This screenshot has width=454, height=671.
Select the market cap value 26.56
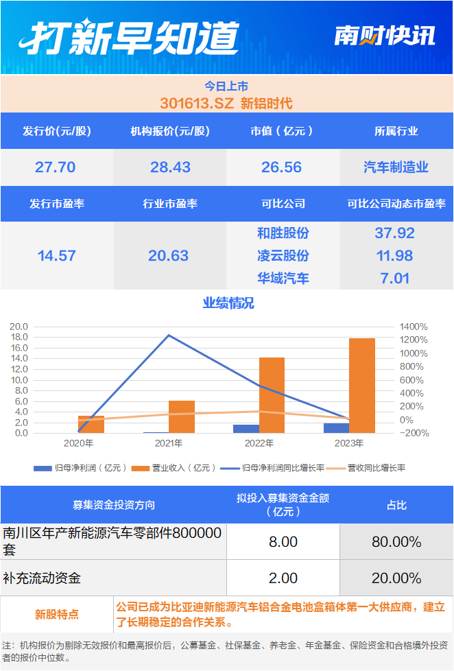coord(282,167)
